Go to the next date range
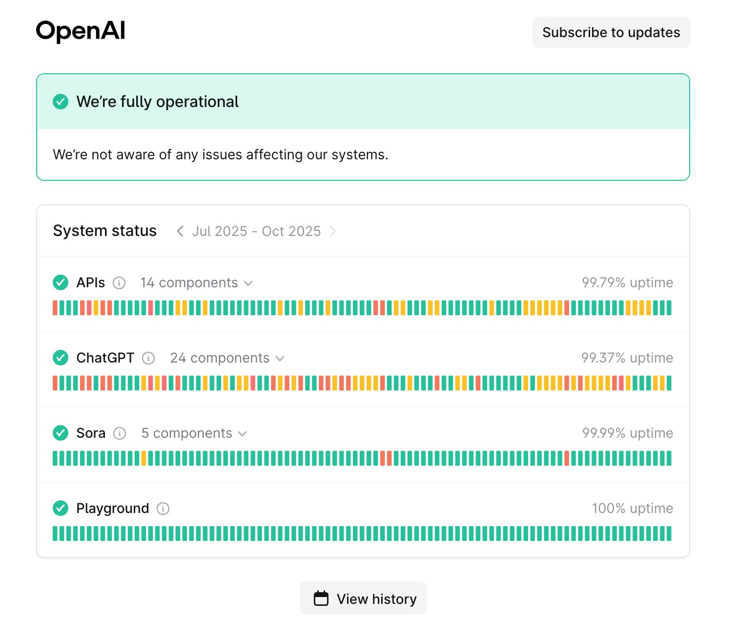The height and width of the screenshot is (642, 738). point(333,231)
